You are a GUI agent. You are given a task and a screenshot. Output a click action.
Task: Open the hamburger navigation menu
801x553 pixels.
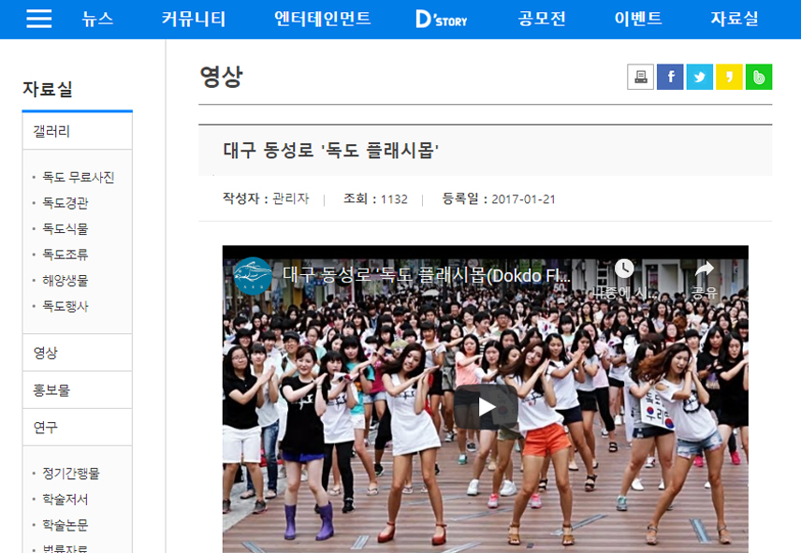pyautogui.click(x=38, y=19)
